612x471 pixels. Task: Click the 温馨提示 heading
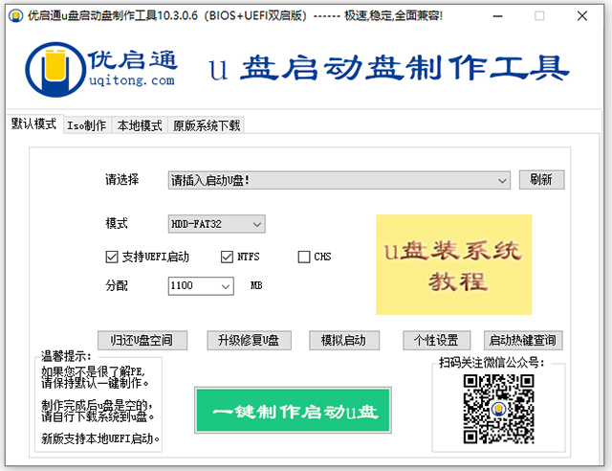tap(66, 356)
